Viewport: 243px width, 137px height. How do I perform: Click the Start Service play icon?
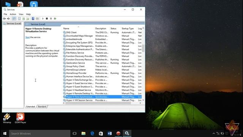43,19
